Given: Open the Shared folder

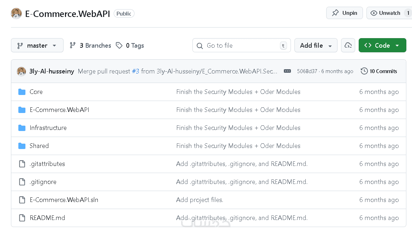Looking at the screenshot, I should 39,146.
